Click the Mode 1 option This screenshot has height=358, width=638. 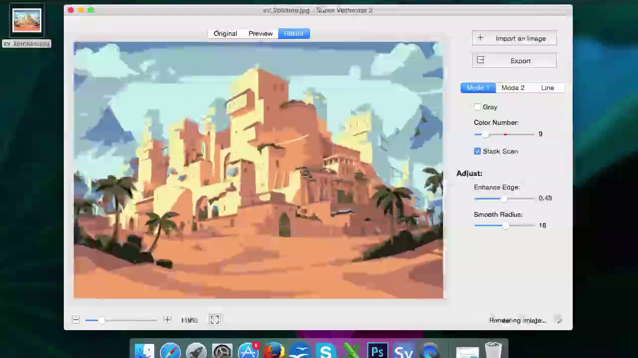(x=478, y=88)
